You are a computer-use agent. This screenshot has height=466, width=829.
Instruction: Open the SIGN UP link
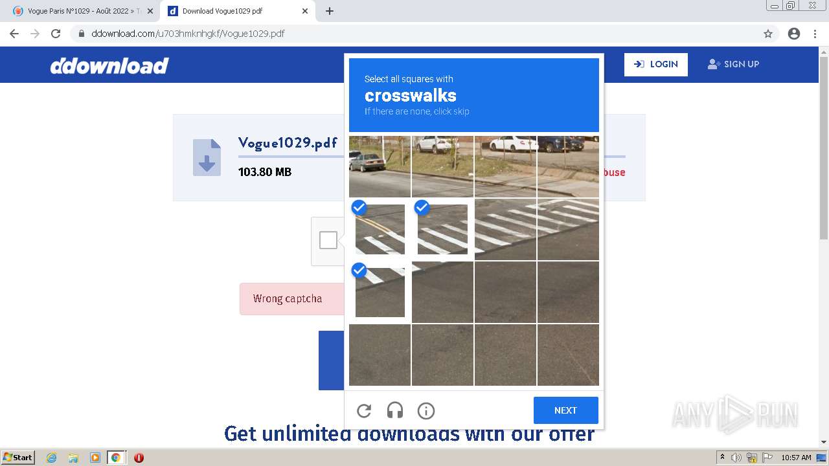733,64
